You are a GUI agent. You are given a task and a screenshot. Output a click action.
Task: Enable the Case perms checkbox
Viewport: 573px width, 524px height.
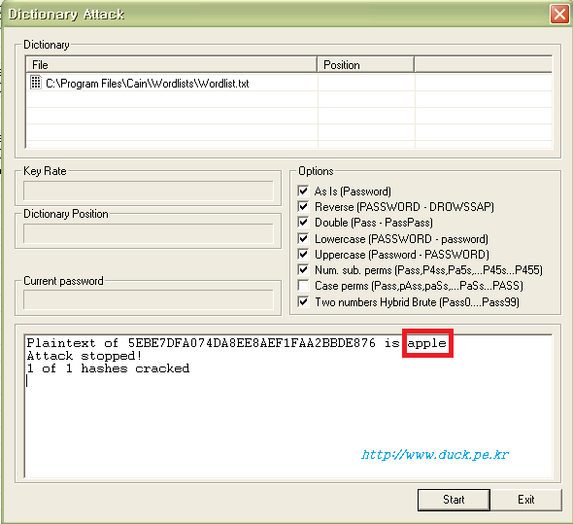click(x=303, y=285)
